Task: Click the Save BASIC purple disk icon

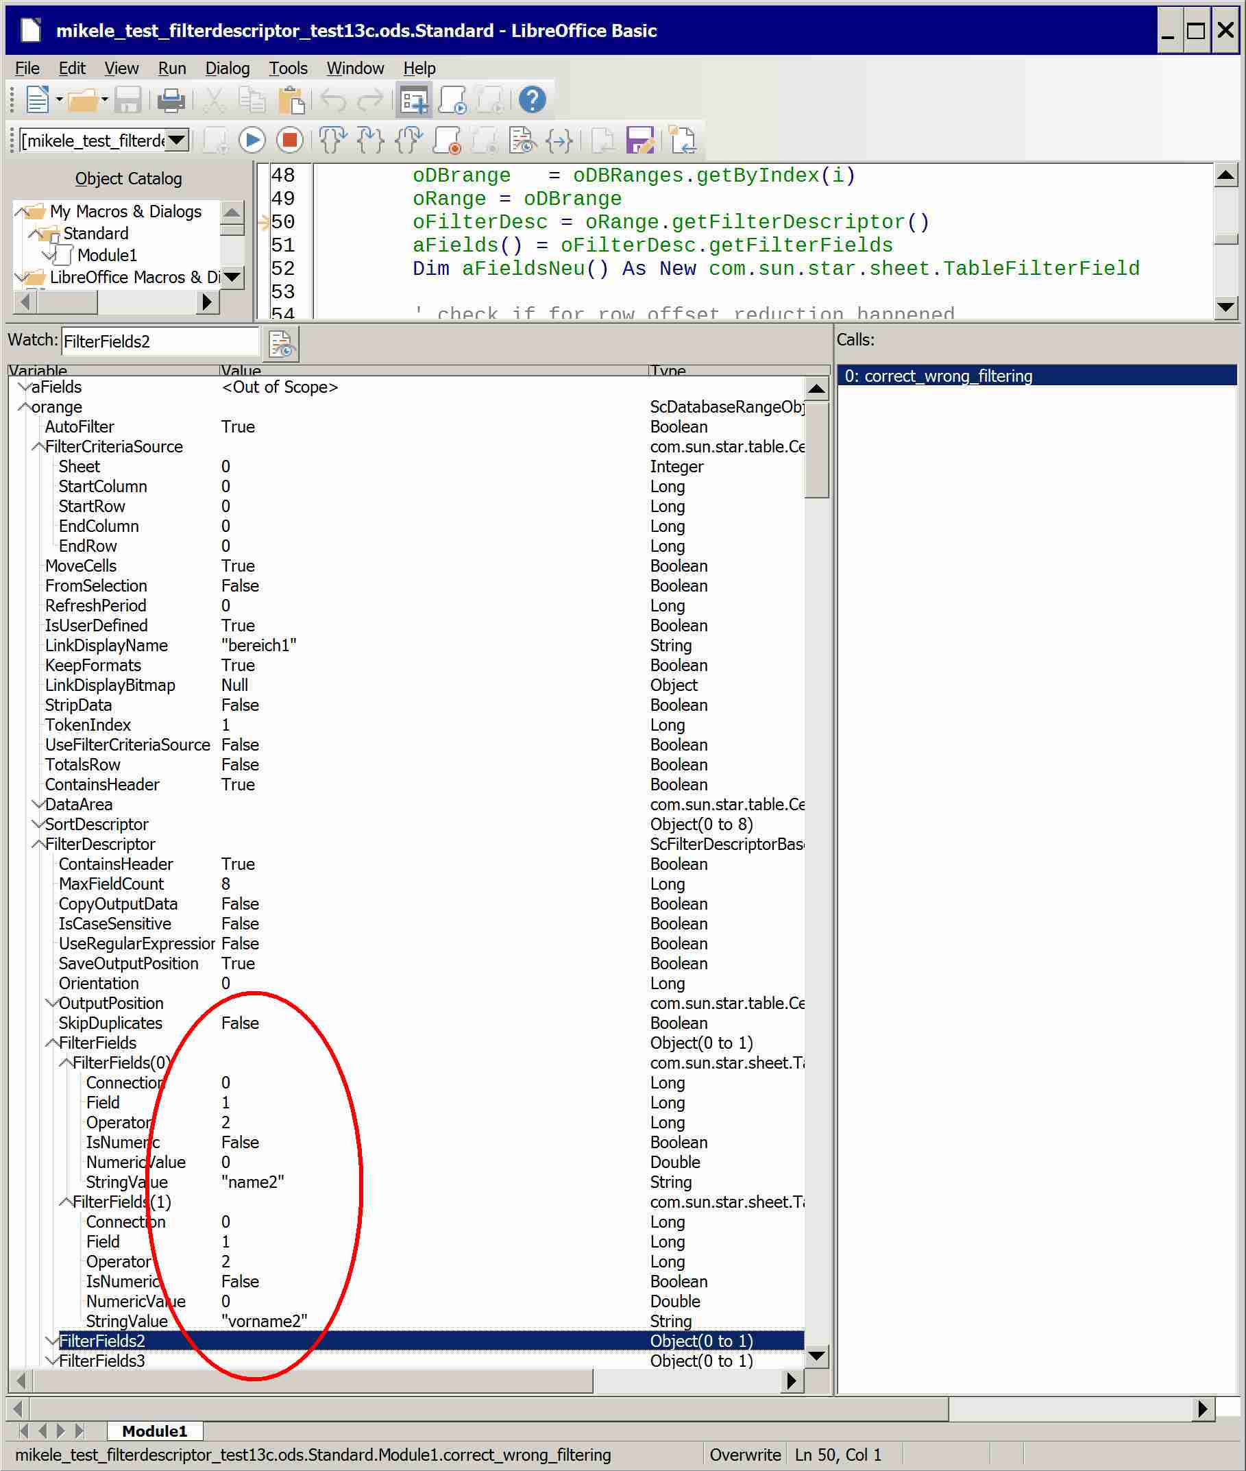Action: tap(640, 140)
